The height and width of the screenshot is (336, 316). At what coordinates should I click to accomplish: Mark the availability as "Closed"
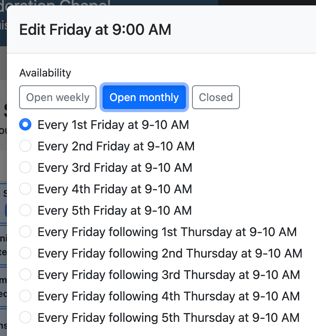[216, 97]
